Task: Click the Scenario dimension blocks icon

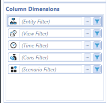Action: 14,69
